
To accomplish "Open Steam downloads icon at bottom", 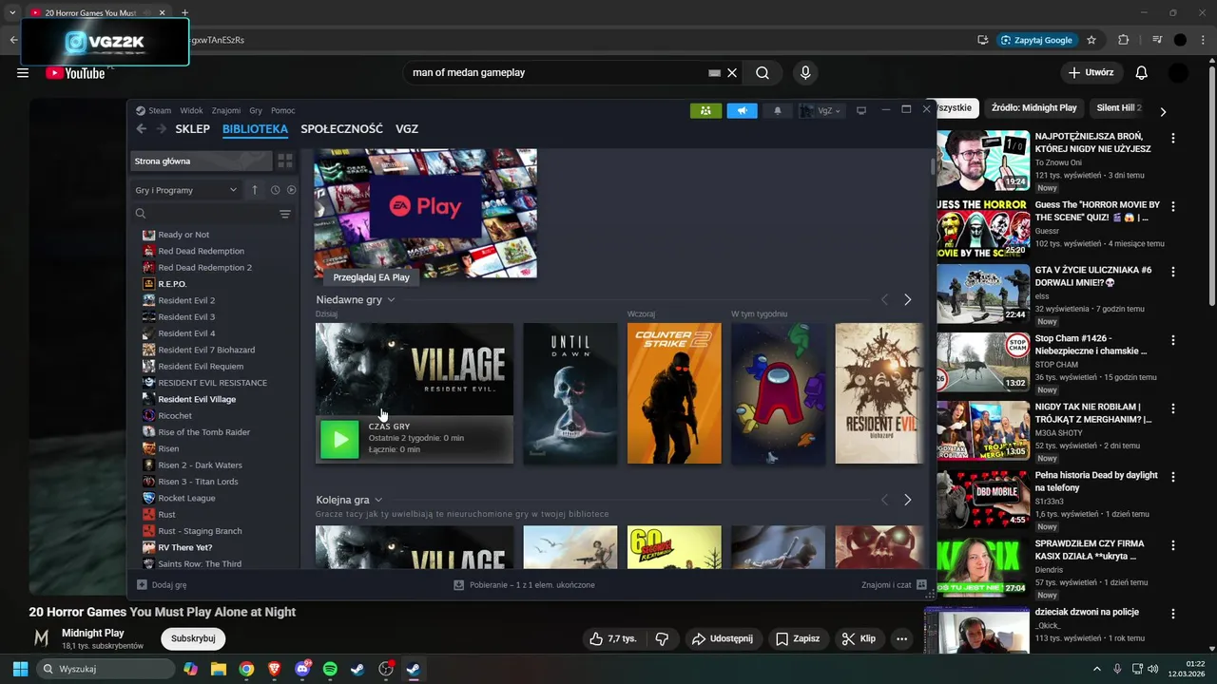I will click(x=458, y=584).
